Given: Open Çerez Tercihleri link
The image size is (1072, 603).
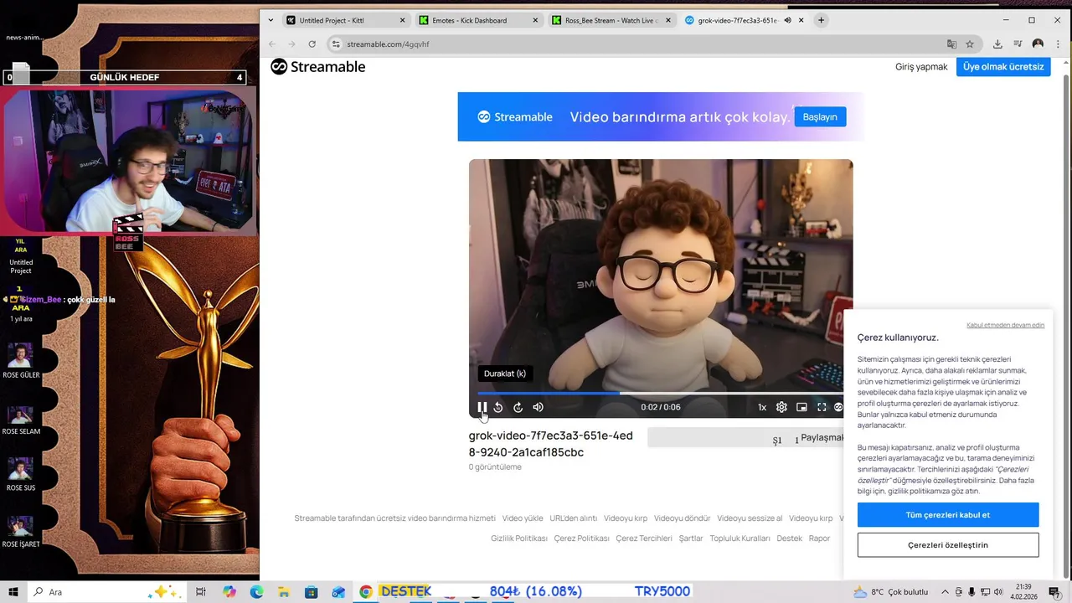Looking at the screenshot, I should [x=644, y=539].
